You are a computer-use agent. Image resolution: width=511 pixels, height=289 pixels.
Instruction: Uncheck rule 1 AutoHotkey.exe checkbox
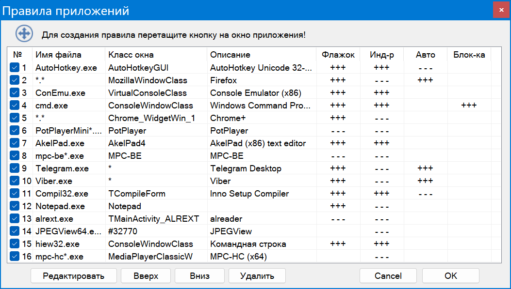[15, 68]
